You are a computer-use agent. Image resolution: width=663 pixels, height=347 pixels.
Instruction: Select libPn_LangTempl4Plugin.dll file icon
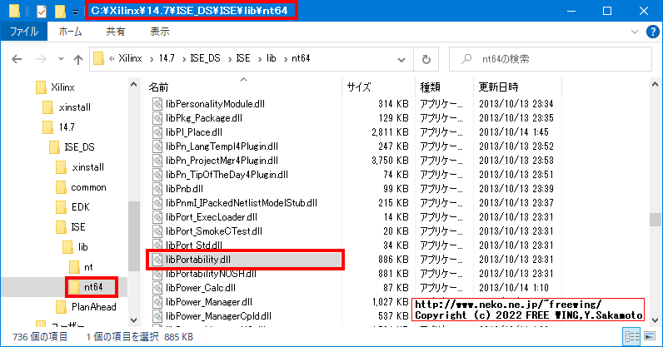pyautogui.click(x=157, y=146)
